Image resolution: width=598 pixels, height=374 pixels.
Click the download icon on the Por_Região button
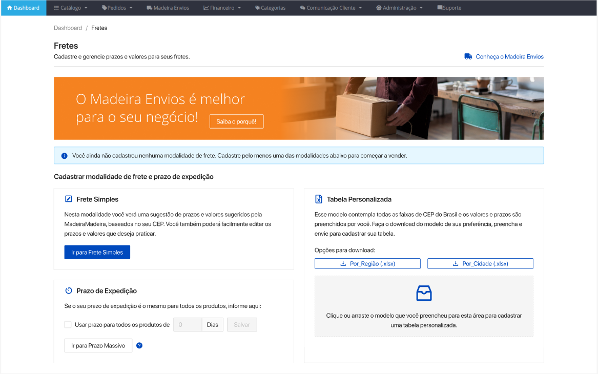pos(343,263)
